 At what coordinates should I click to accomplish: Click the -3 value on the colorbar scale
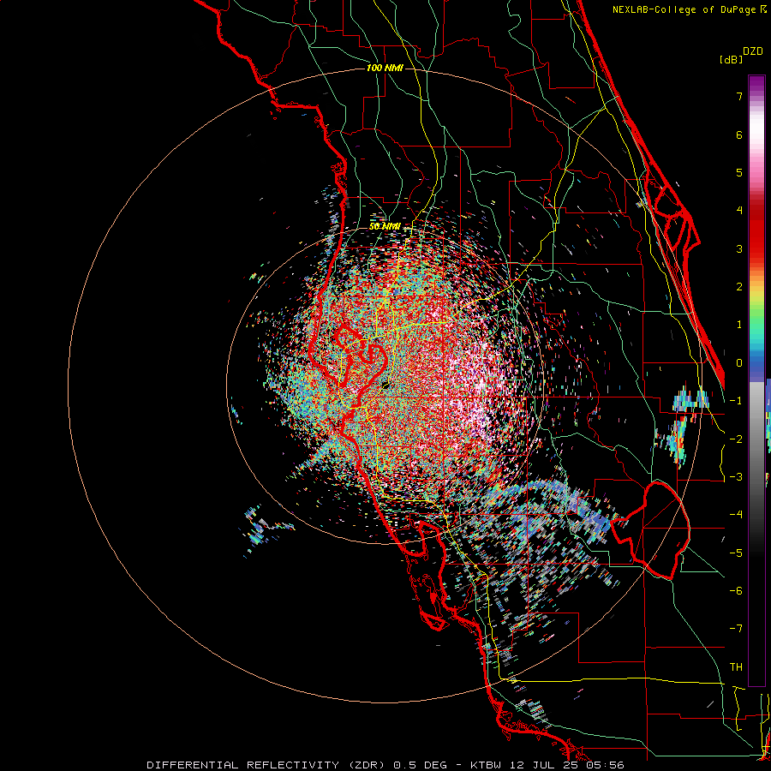click(x=736, y=477)
